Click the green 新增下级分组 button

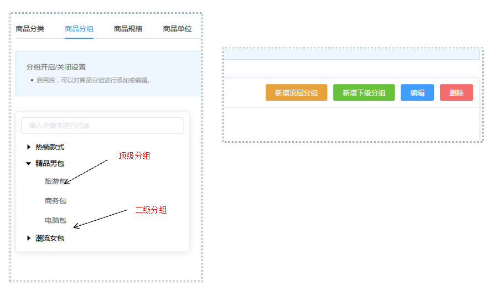364,92
